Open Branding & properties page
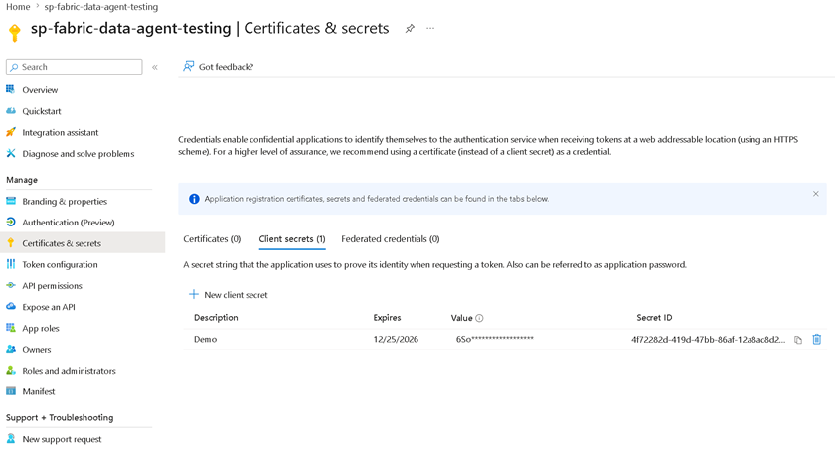835x450 pixels. (x=65, y=201)
